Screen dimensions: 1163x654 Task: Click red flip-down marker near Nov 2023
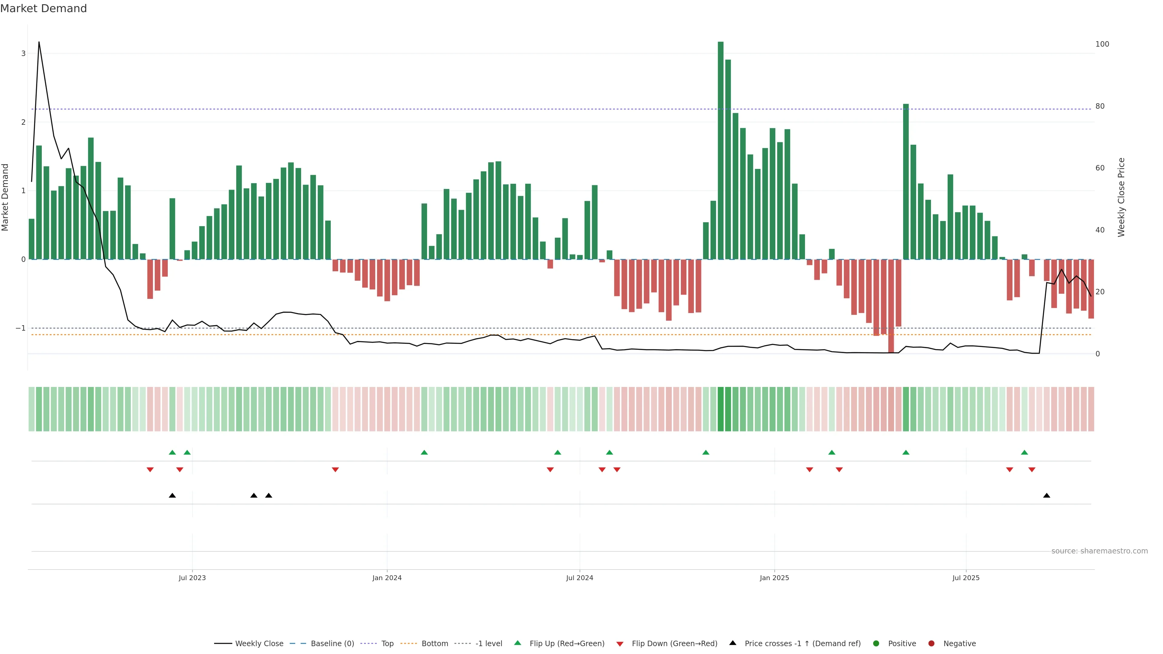point(335,470)
